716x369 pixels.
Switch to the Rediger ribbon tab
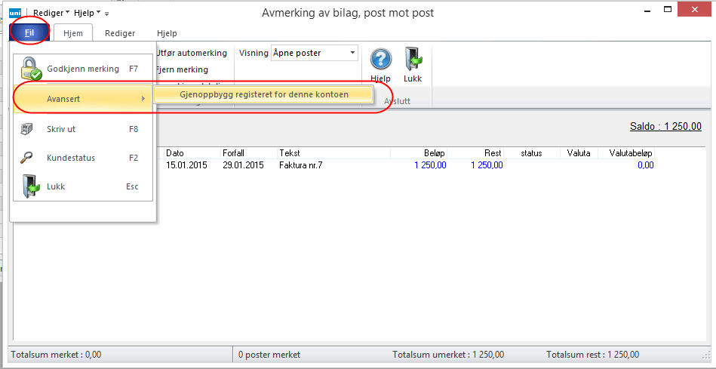pyautogui.click(x=120, y=33)
